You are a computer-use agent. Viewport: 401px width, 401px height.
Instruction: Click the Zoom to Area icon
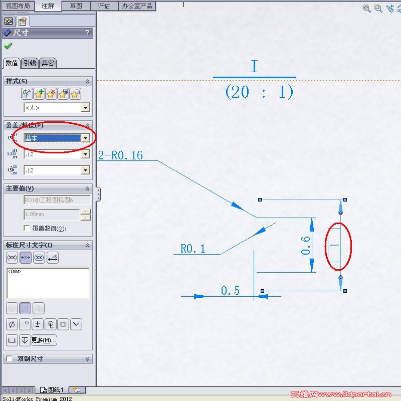click(x=378, y=9)
